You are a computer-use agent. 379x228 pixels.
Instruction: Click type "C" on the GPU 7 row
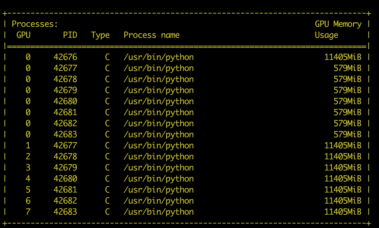coord(107,212)
